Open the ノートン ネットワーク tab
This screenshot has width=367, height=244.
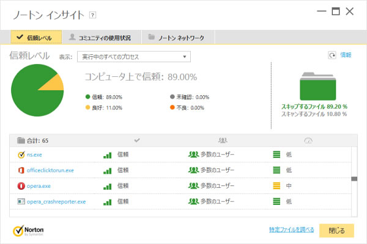(177, 37)
